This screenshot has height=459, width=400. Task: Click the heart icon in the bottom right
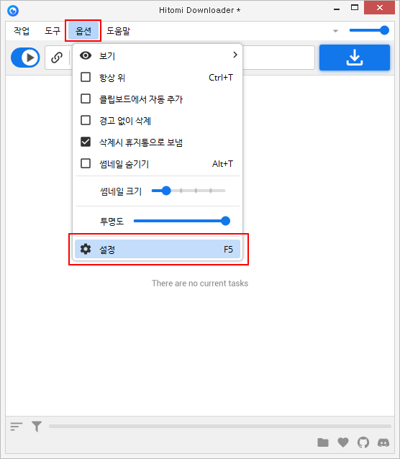343,442
